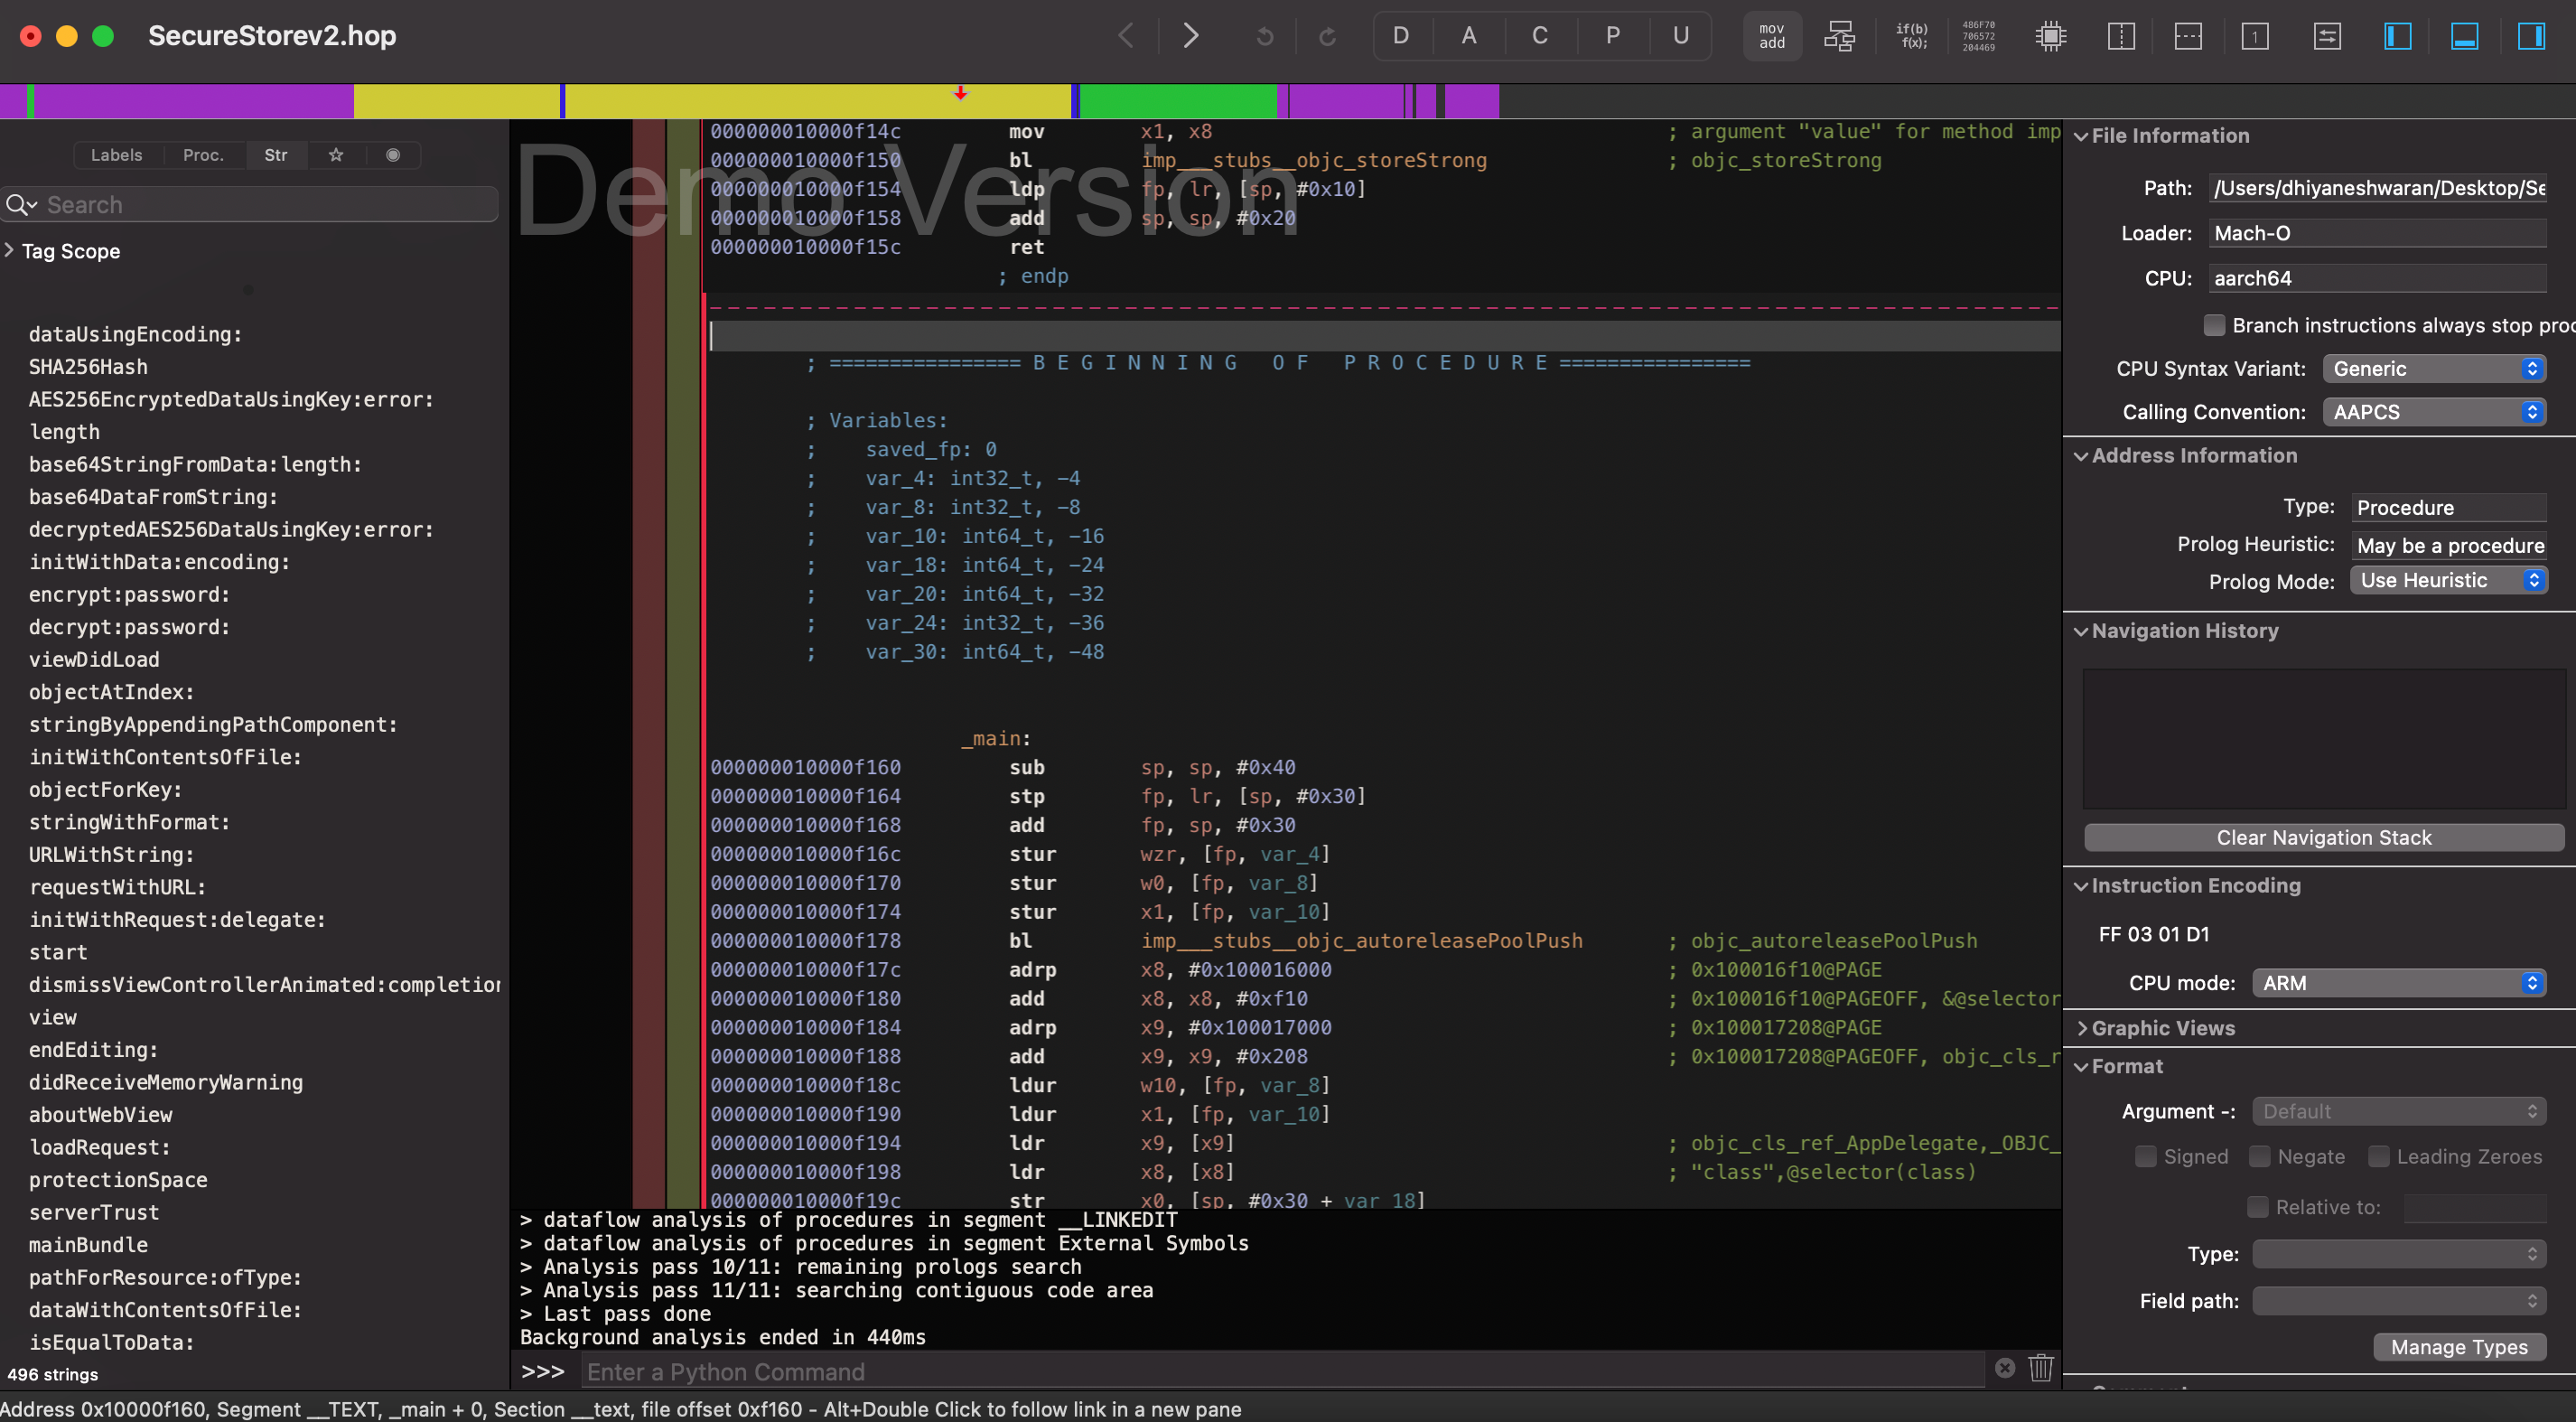The height and width of the screenshot is (1422, 2576).
Task: Toggle the bottom console panel
Action: pyautogui.click(x=2464, y=36)
